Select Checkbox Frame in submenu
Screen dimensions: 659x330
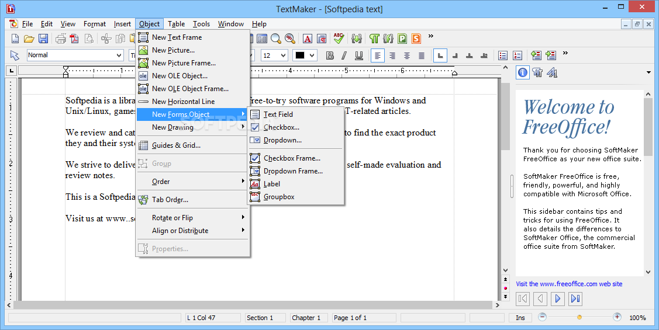pos(296,158)
